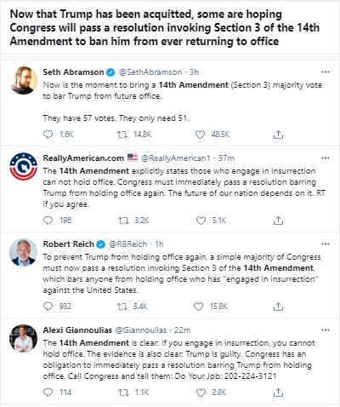Viewport: 340px width, 407px height.
Task: Like the ReallyAmerican.com tweet
Action: coord(201,221)
